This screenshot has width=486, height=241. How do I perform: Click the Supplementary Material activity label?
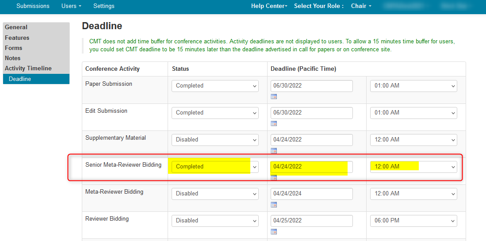click(115, 138)
